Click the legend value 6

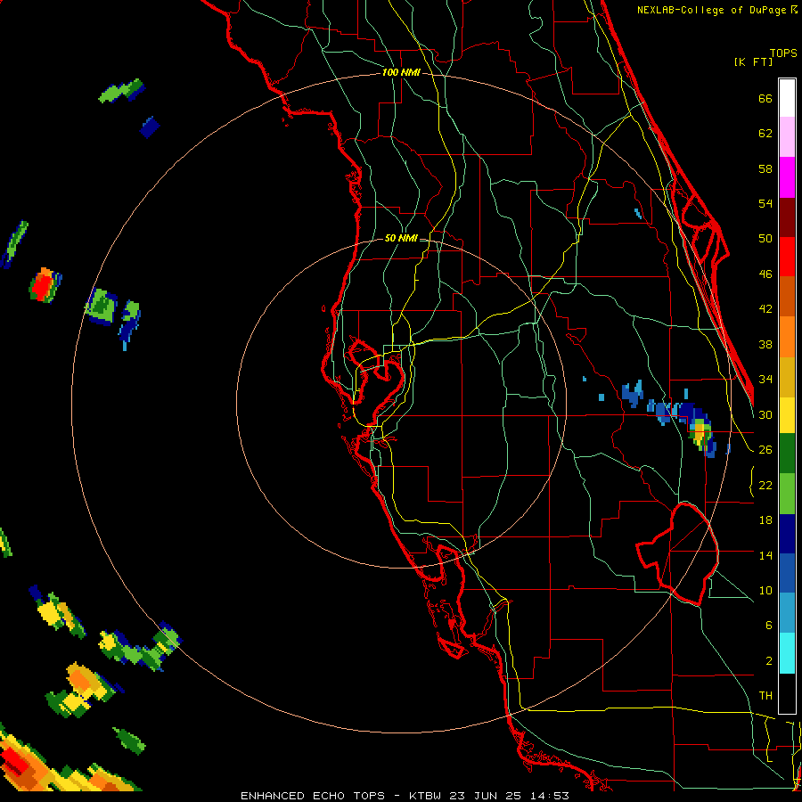pos(768,626)
